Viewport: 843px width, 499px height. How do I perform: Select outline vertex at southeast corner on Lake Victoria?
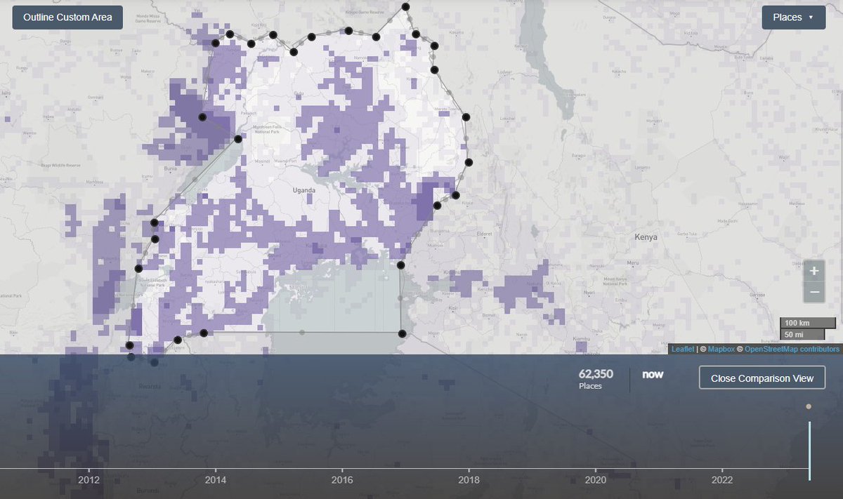(x=402, y=333)
